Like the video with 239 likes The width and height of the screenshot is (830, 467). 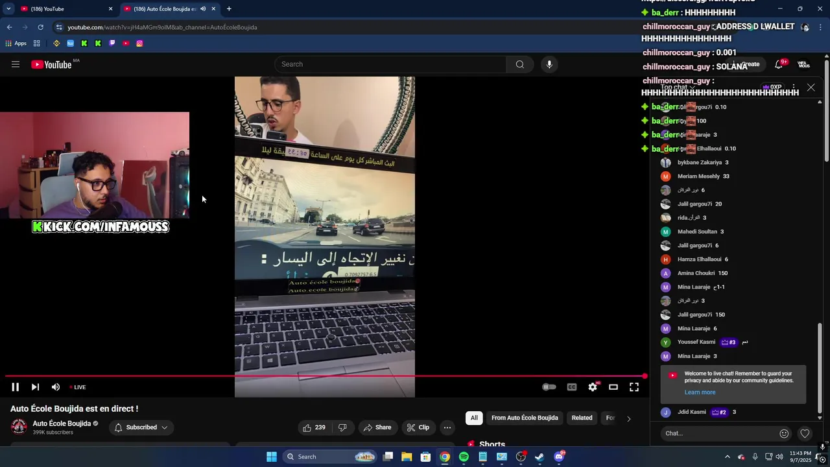click(314, 427)
